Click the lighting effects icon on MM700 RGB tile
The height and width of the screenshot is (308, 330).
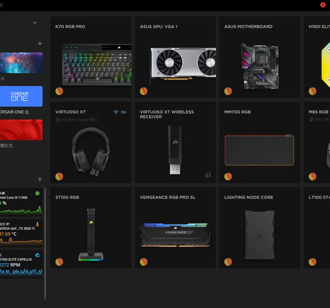[x=228, y=177]
